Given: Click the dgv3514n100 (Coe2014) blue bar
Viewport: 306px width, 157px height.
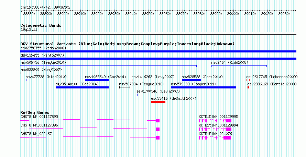Looking at the screenshot, I should coord(82,87).
